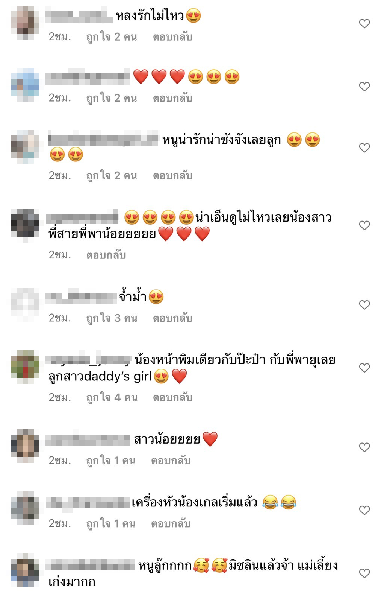This screenshot has height=593, width=390.
Task: Reply to the "จ้ำม้ำ" comment
Action: click(x=172, y=318)
